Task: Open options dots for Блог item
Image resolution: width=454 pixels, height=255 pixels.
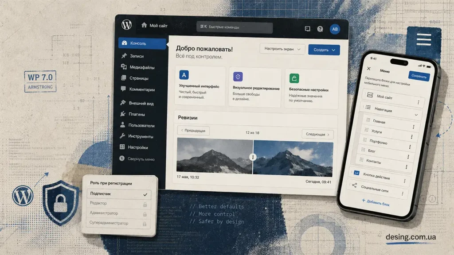Action: pos(408,157)
